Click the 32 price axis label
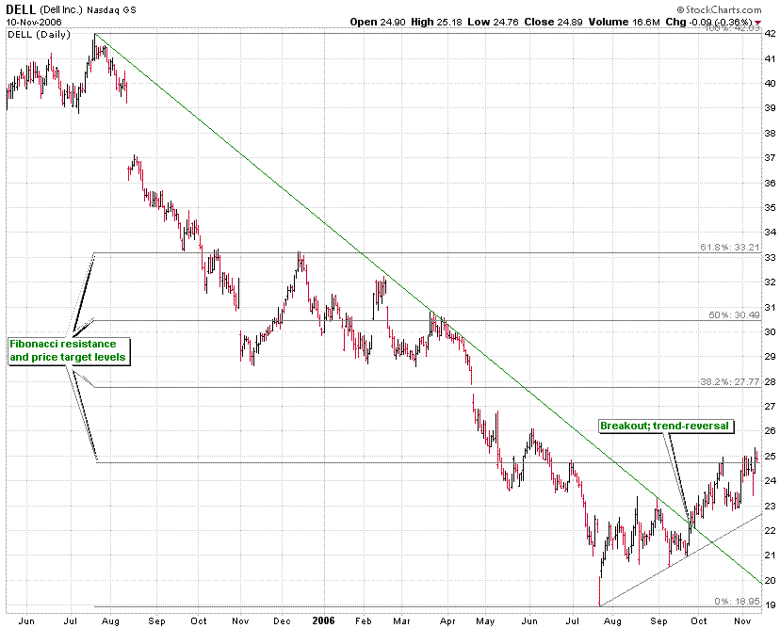The height and width of the screenshot is (628, 780). [x=770, y=282]
